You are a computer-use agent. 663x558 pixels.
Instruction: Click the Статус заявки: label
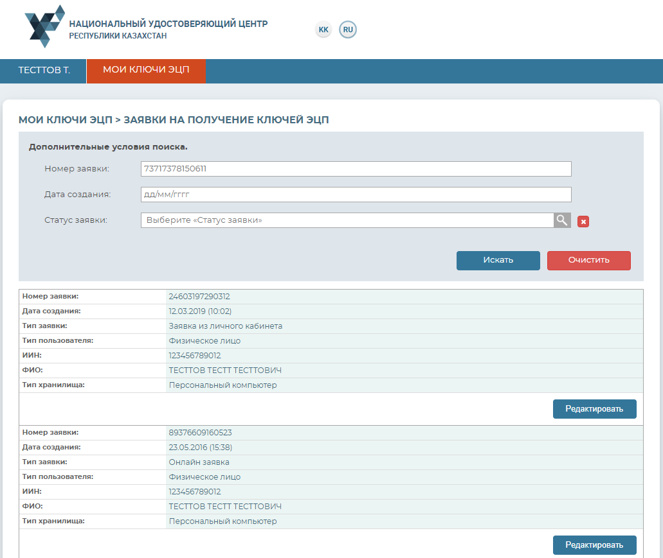[76, 220]
